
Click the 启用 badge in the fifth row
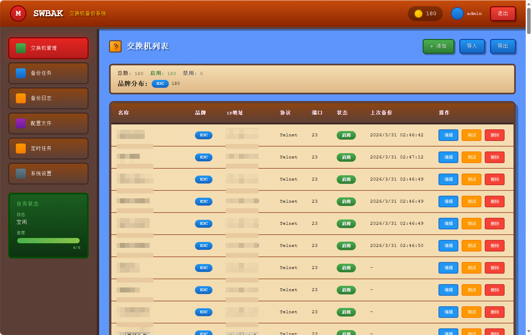[x=346, y=223]
